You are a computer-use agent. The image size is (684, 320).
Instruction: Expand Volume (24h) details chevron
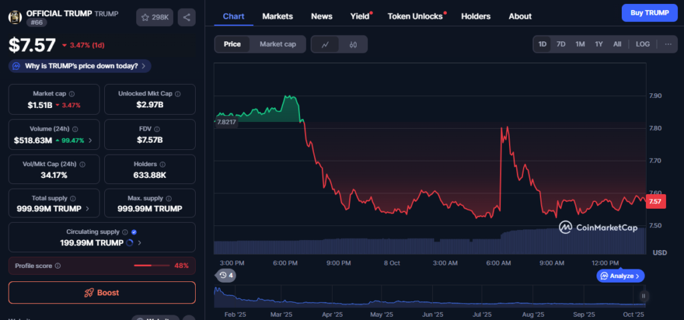click(90, 141)
